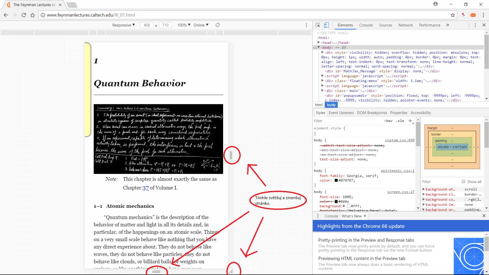Open the Network tab

[x=406, y=25]
